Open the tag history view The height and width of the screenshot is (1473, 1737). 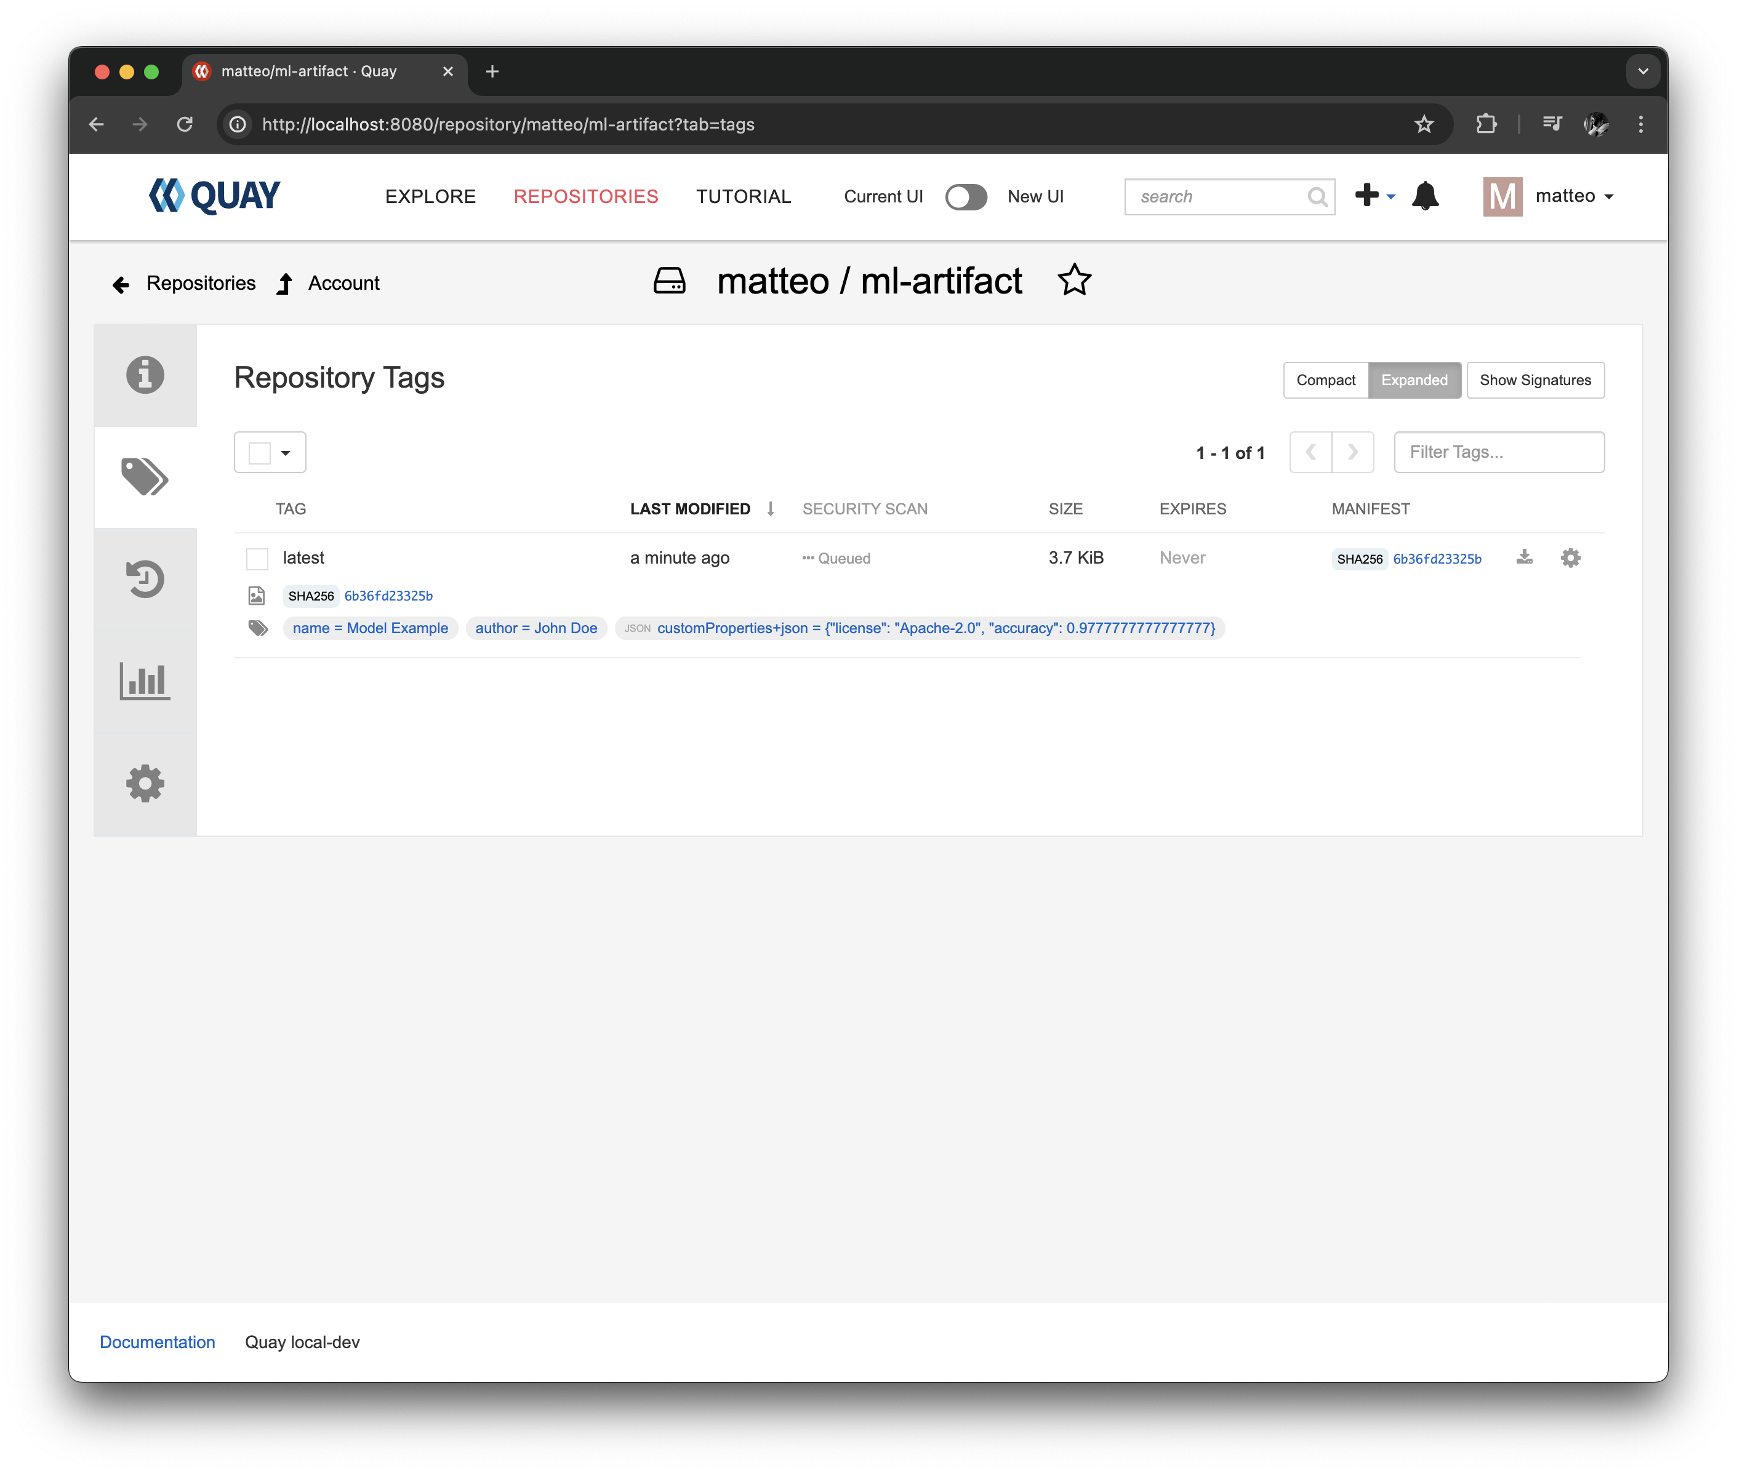145,580
